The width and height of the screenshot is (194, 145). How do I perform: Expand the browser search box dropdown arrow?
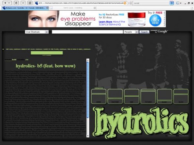[172, 3]
